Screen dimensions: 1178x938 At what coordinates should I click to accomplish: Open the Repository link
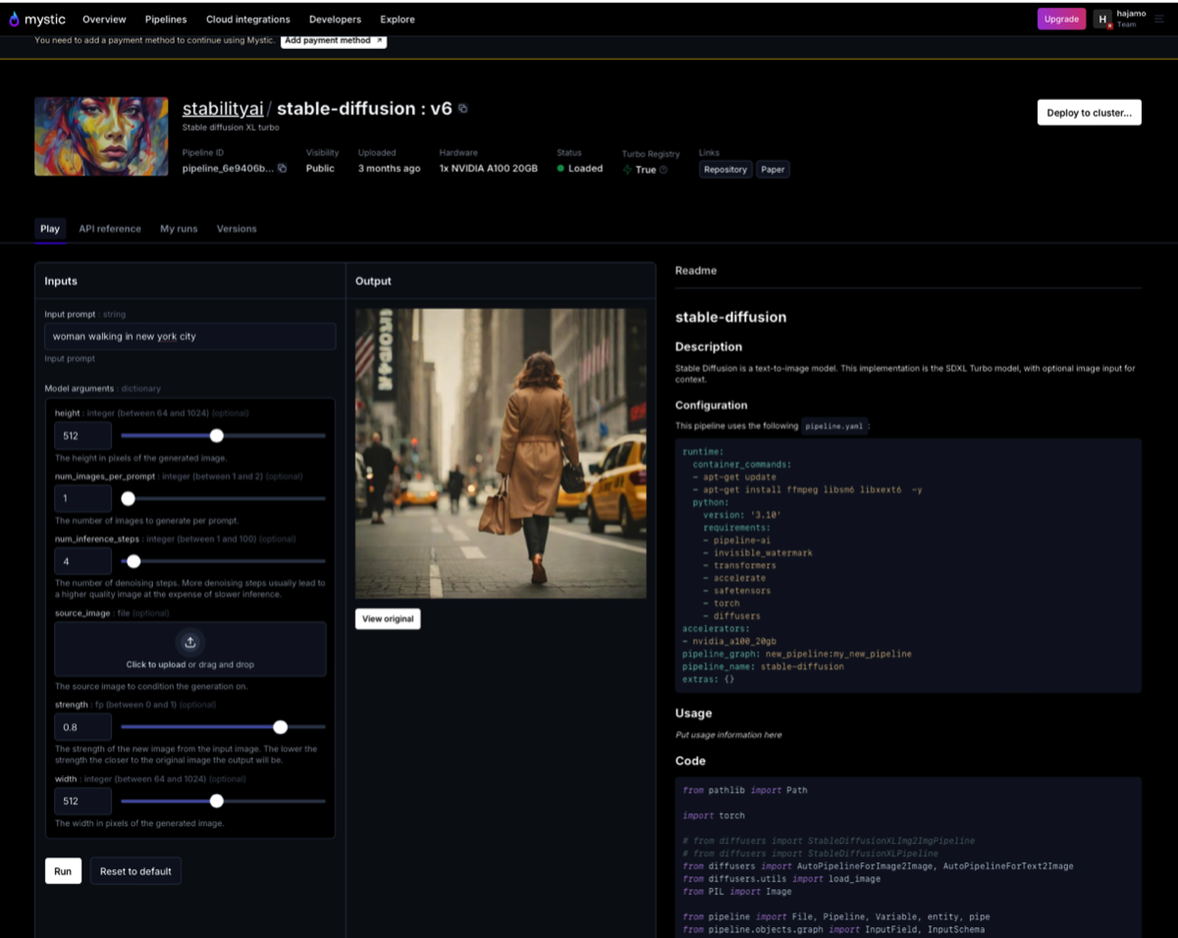tap(725, 170)
